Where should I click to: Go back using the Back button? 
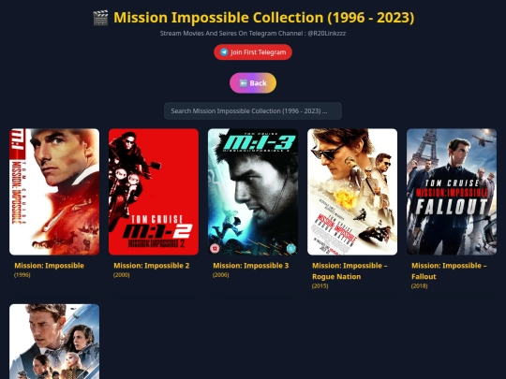pyautogui.click(x=253, y=83)
